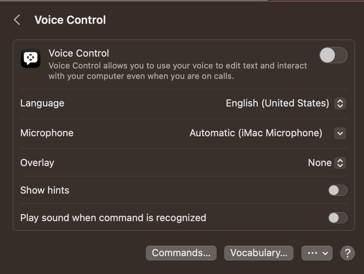
Task: Enable the Voice Control switch
Action: (333, 55)
